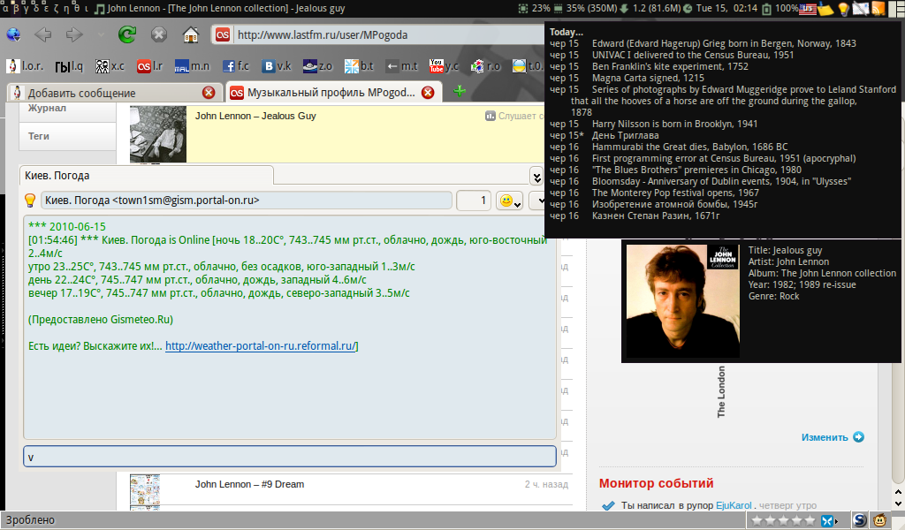This screenshot has height=530, width=905.
Task: Click the Jealous Guy album thumbnail
Action: pyautogui.click(x=158, y=133)
